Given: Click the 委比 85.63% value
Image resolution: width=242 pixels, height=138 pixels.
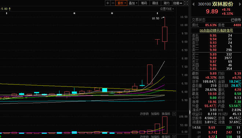Looking at the screenshot, I should pyautogui.click(x=211, y=25).
